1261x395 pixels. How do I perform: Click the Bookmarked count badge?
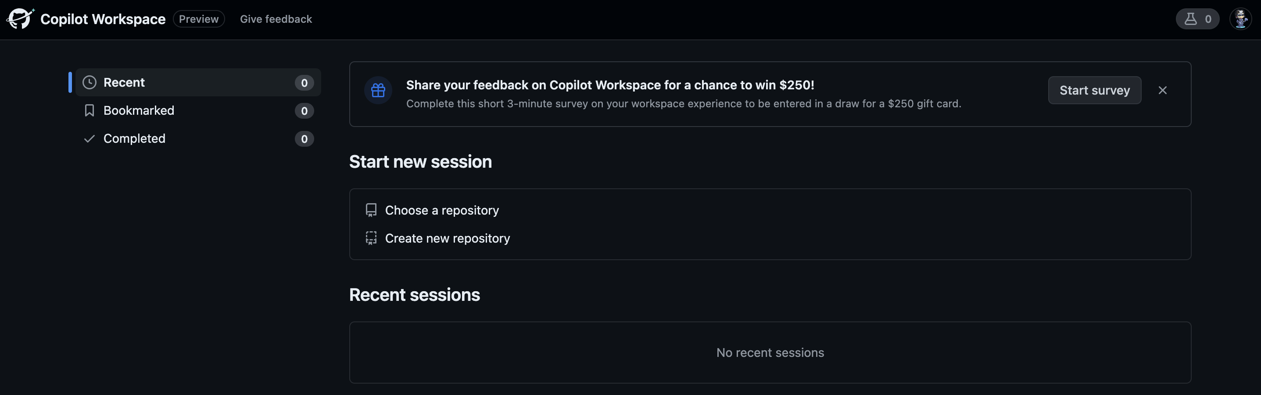(304, 111)
